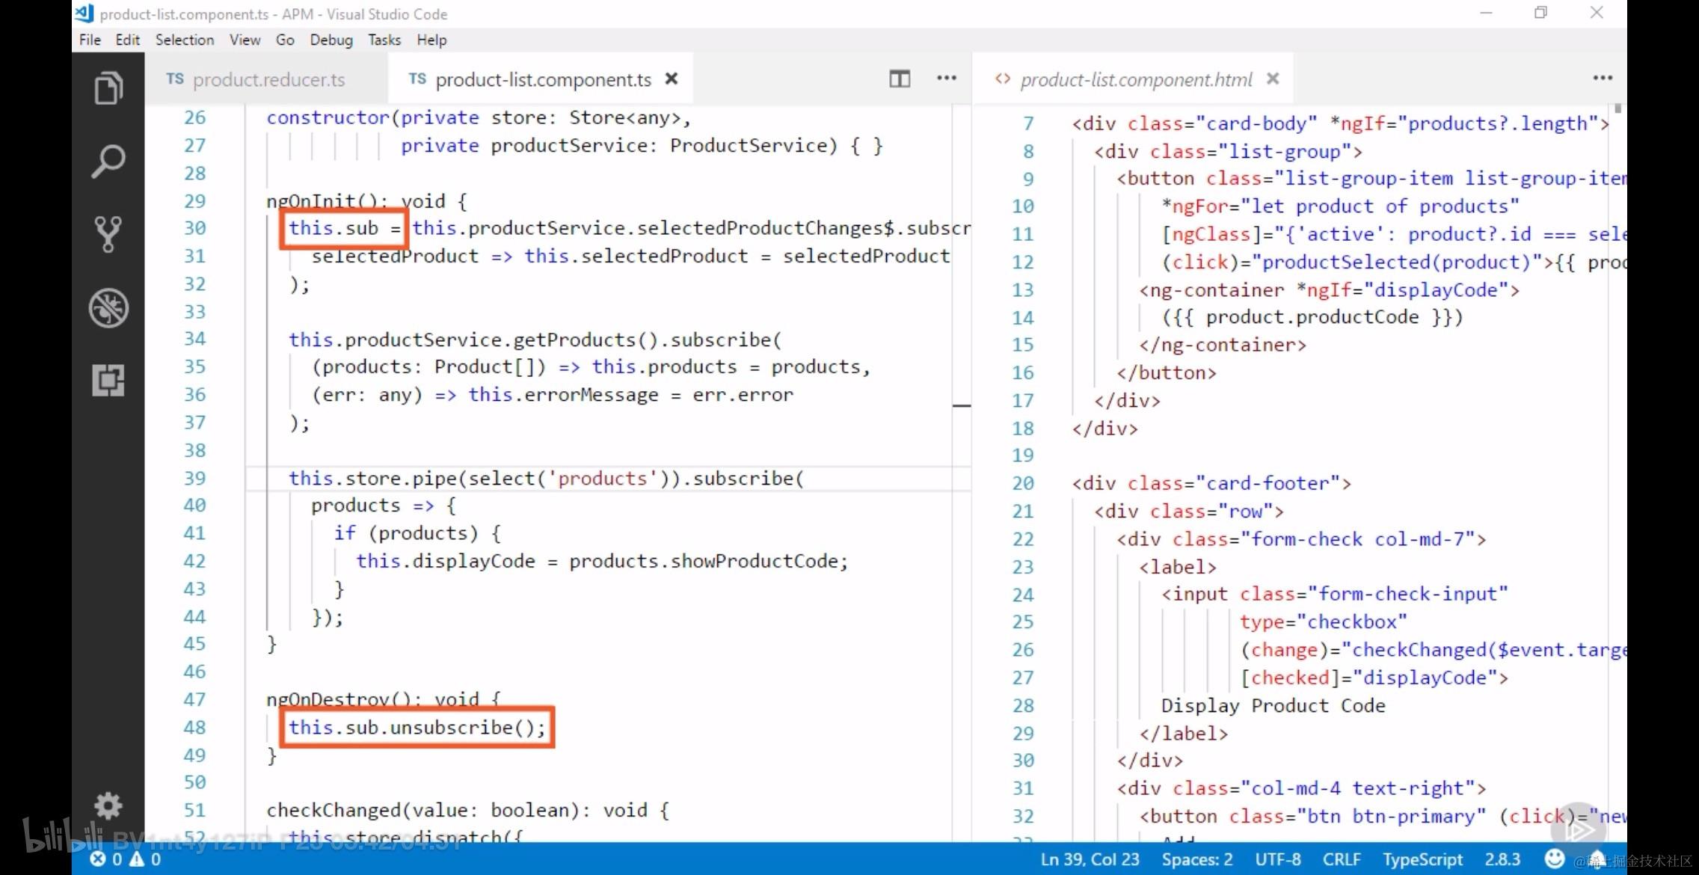Click the split editor icon
The height and width of the screenshot is (875, 1699).
pyautogui.click(x=899, y=79)
